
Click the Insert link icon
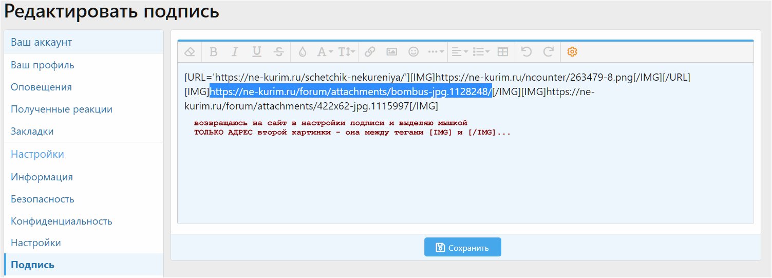(370, 51)
